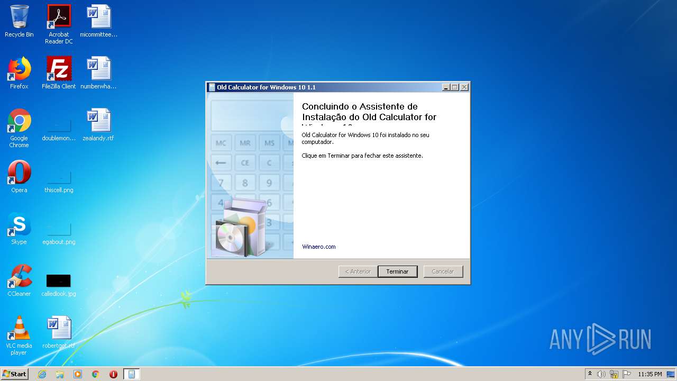This screenshot has height=381, width=677.
Task: Open the Recycle Bin desktop icon
Action: (19, 21)
